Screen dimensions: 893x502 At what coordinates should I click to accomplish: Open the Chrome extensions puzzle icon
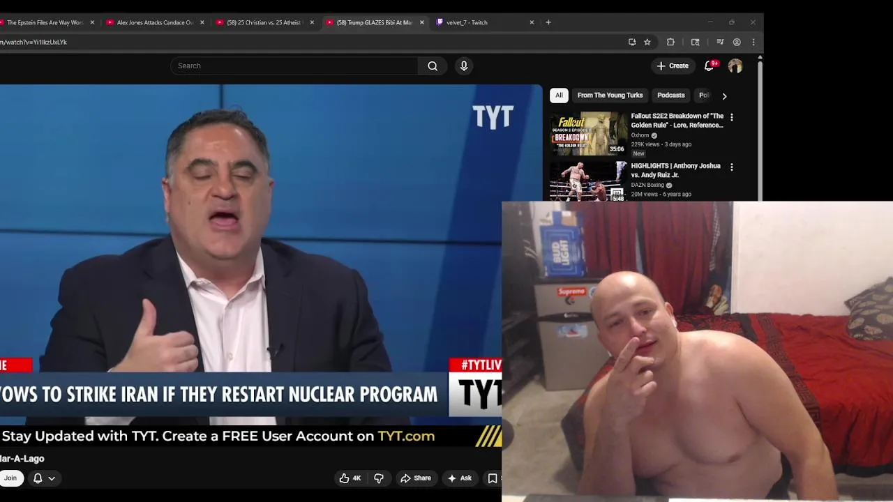click(670, 42)
